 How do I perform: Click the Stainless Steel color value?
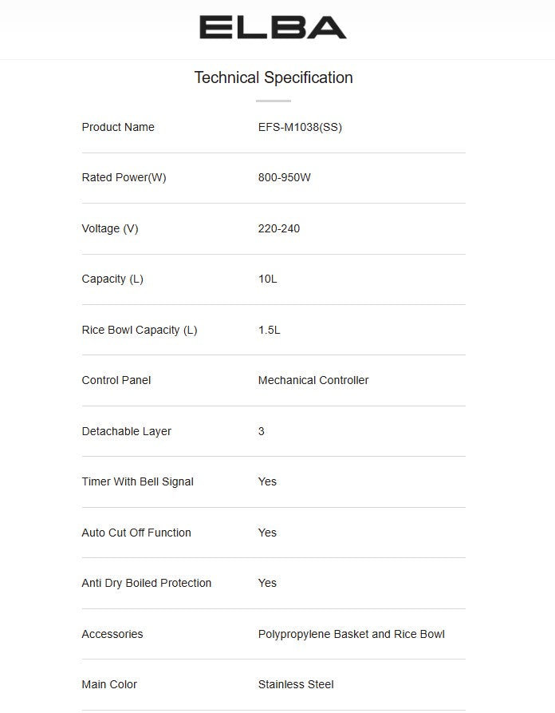(x=296, y=684)
